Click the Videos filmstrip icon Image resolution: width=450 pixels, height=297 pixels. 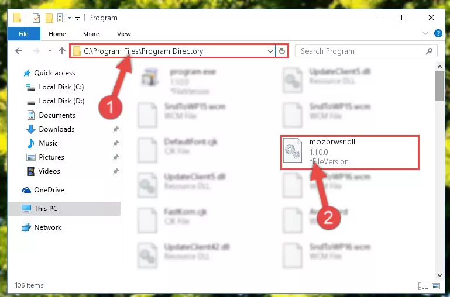pyautogui.click(x=30, y=171)
